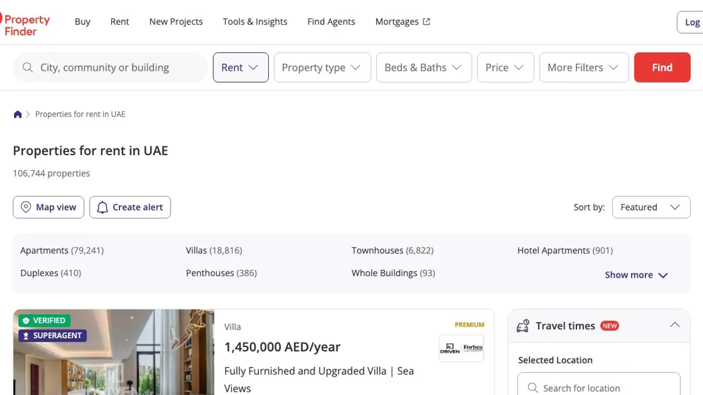Image resolution: width=703 pixels, height=395 pixels.
Task: Open the Tools & Insights menu
Action: click(x=255, y=22)
